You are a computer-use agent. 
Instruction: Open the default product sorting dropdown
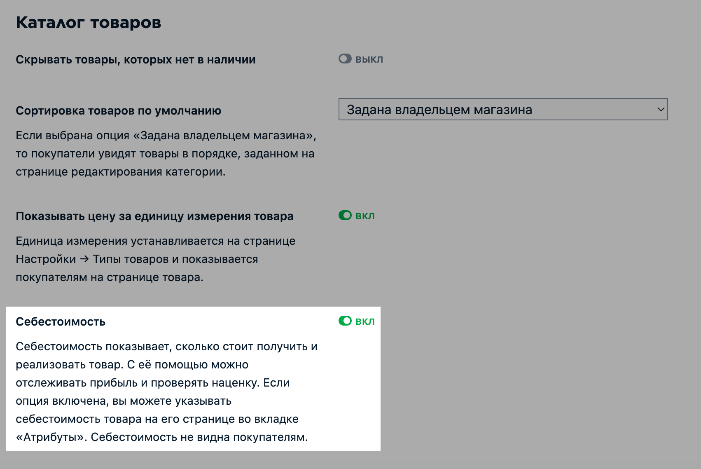click(x=503, y=109)
